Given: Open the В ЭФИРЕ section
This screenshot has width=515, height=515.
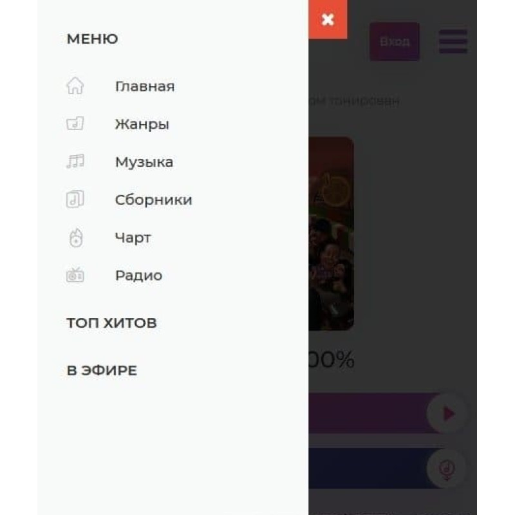Looking at the screenshot, I should point(101,370).
